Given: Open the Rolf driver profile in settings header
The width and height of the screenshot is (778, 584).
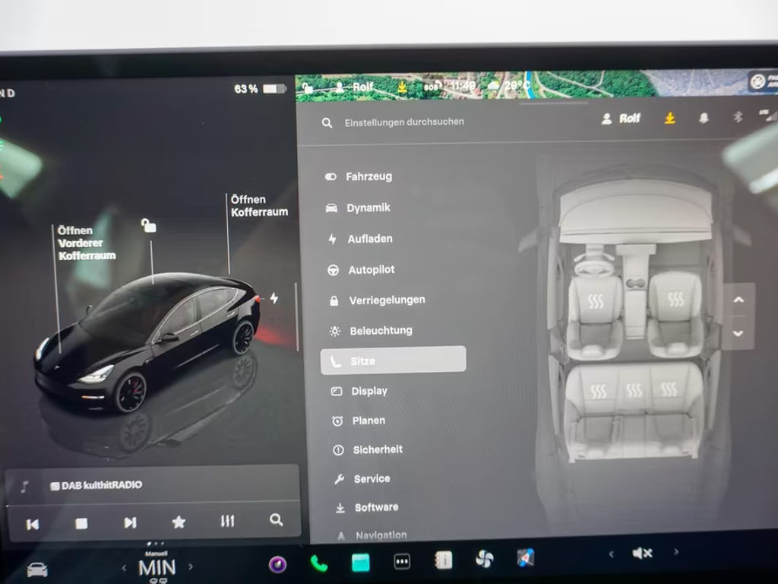Looking at the screenshot, I should coord(621,119).
